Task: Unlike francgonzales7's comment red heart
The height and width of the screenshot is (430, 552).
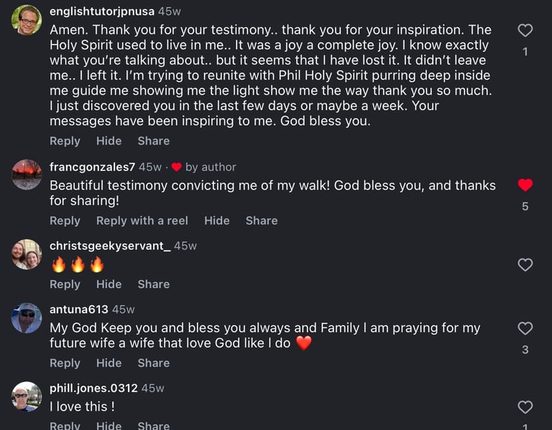Action: [525, 185]
